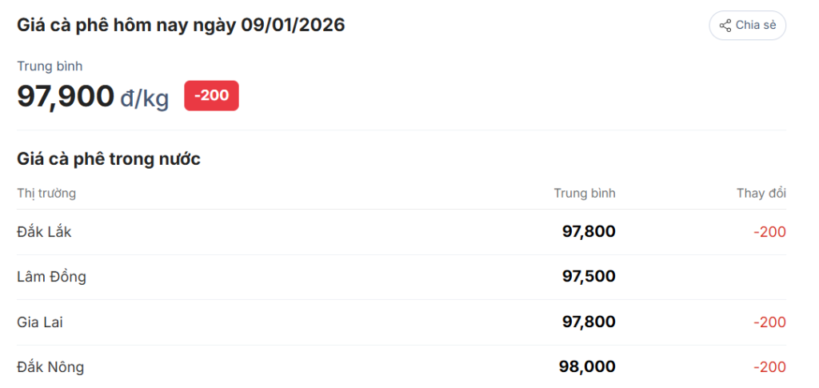Viewport: 819px width, 388px height.
Task: Click the -200 change for Đắk Nông
Action: (x=769, y=367)
